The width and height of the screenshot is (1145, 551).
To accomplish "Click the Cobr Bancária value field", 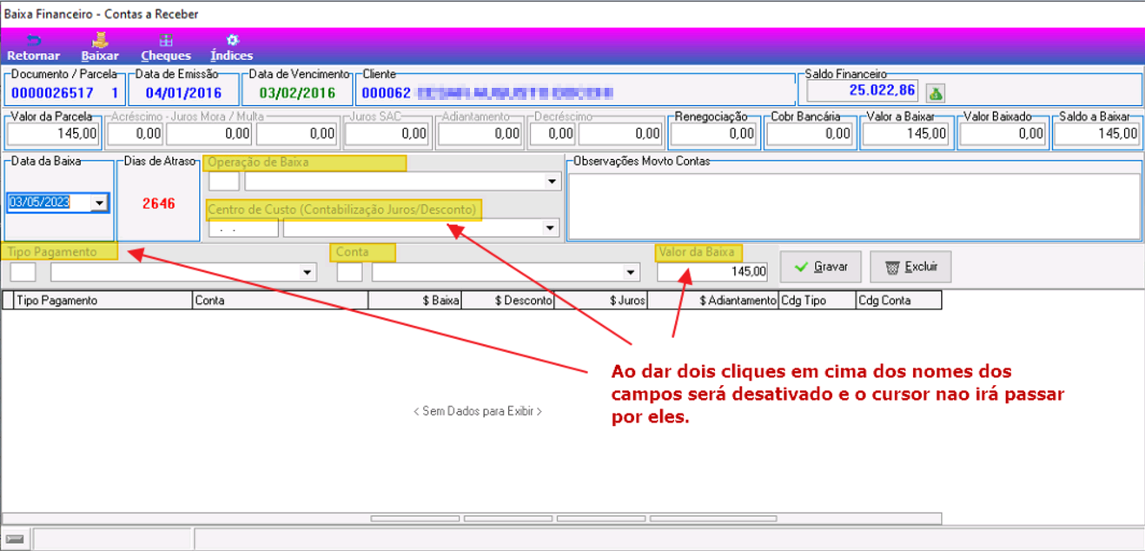I will [x=810, y=134].
